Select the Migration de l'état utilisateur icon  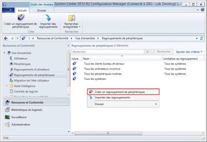(11, 80)
